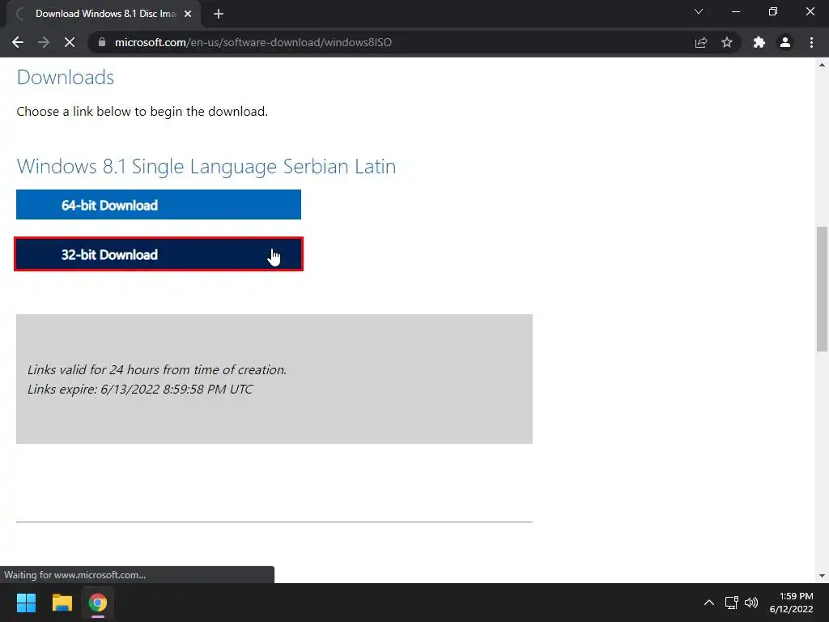Open a new tab with plus button
Image resolution: width=829 pixels, height=622 pixels.
pyautogui.click(x=219, y=14)
